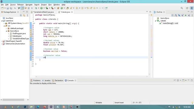This screenshot has width=194, height=109.
Task: Click the Run External Tools icon
Action: coord(52,8)
